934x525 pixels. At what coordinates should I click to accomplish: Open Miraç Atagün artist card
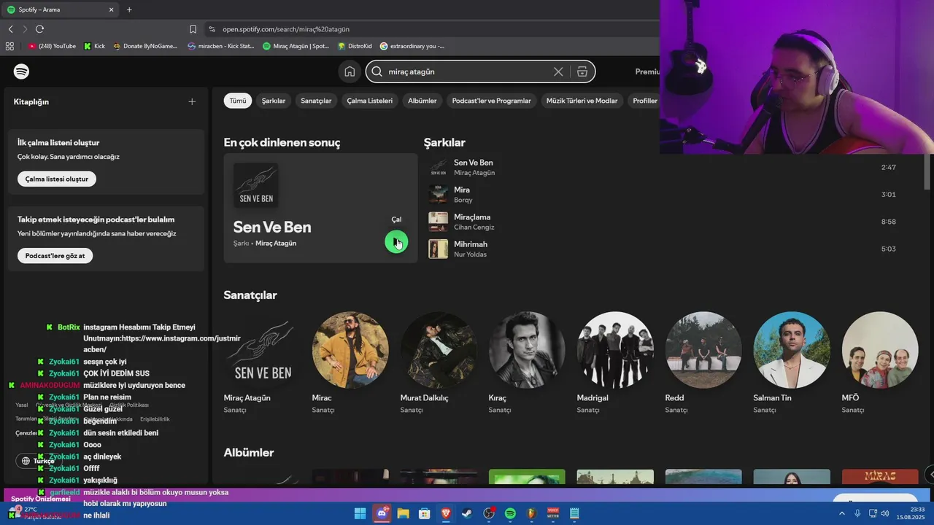(x=262, y=365)
